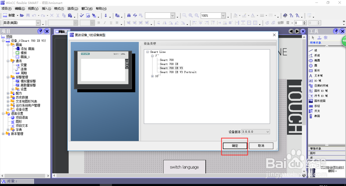Expand the 版本管理 tree node
Viewport: 346px width, 186px height.
(x=3, y=134)
